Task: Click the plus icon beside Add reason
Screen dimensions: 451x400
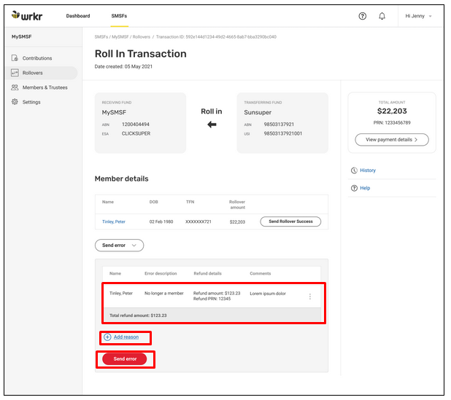Action: click(107, 337)
